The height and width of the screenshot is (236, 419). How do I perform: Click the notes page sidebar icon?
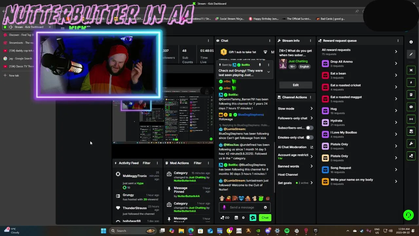click(411, 95)
